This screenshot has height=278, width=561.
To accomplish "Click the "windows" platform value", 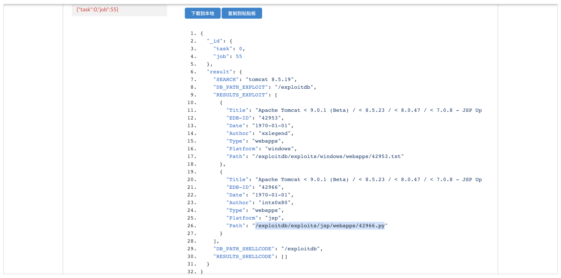I will pos(279,149).
